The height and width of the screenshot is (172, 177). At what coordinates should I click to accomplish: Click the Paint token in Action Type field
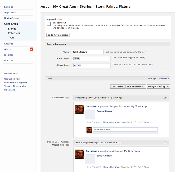[76, 59]
